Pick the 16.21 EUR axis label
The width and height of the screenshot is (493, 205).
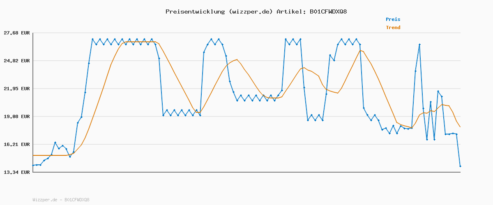click(17, 144)
